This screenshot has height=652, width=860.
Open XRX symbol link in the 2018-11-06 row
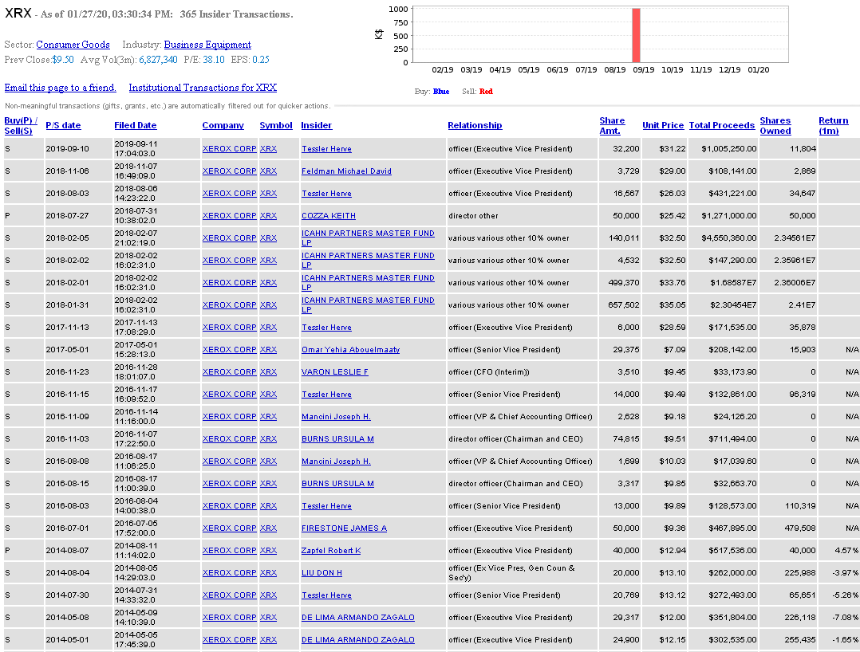[x=268, y=171]
